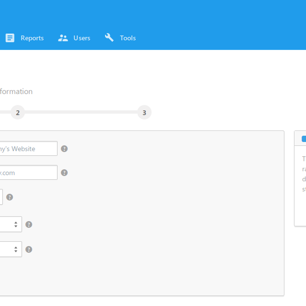View help for the lower dropdown selector
This screenshot has width=306, height=306.
click(29, 249)
